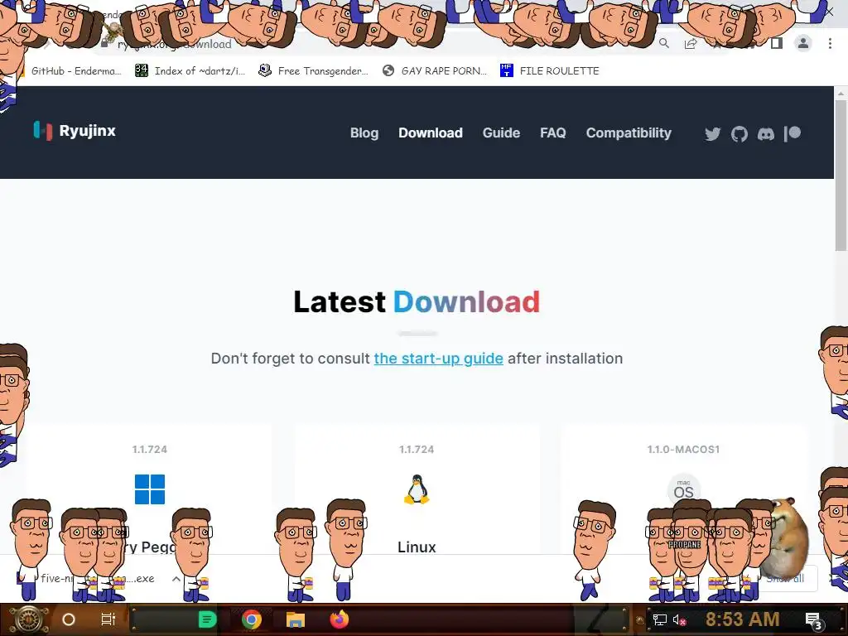This screenshot has width=848, height=636.
Task: Open the steampunk Start button
Action: (x=29, y=619)
